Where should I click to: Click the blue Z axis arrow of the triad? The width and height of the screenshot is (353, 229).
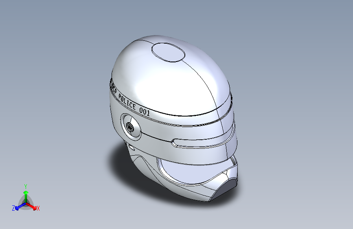20,206
